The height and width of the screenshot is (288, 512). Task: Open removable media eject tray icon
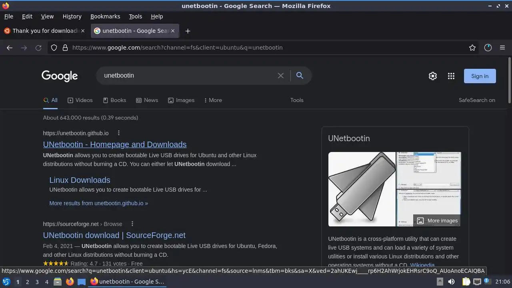[440, 282]
